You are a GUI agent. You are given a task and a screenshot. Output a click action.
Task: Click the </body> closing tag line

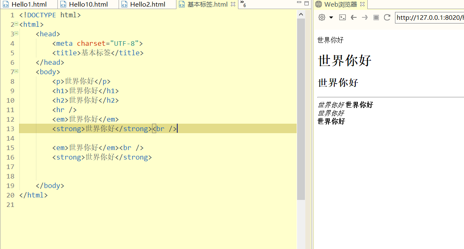click(x=50, y=186)
